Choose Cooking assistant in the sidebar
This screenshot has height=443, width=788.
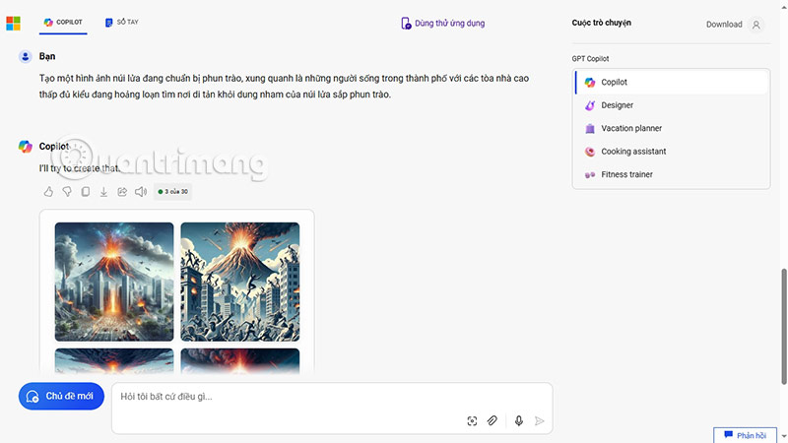click(x=632, y=152)
